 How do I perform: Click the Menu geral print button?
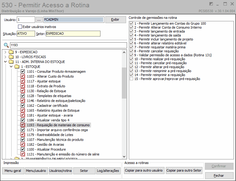pos(13,171)
